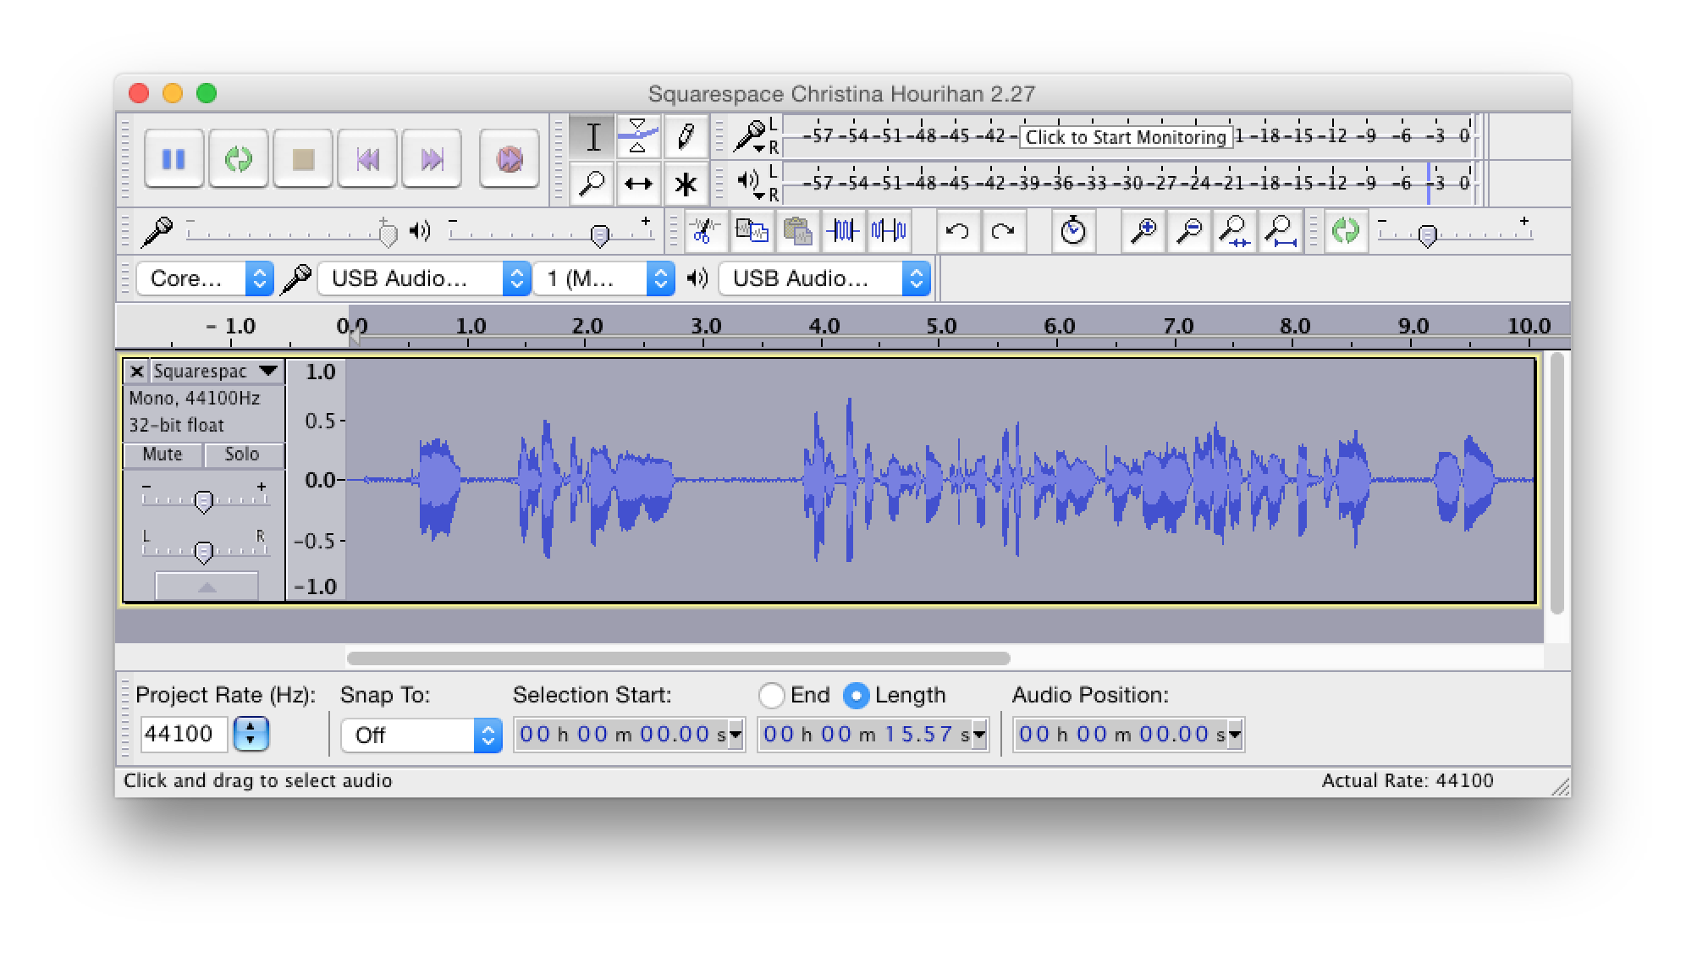This screenshot has width=1686, height=953.
Task: Select the Time Shift tool
Action: pos(638,183)
